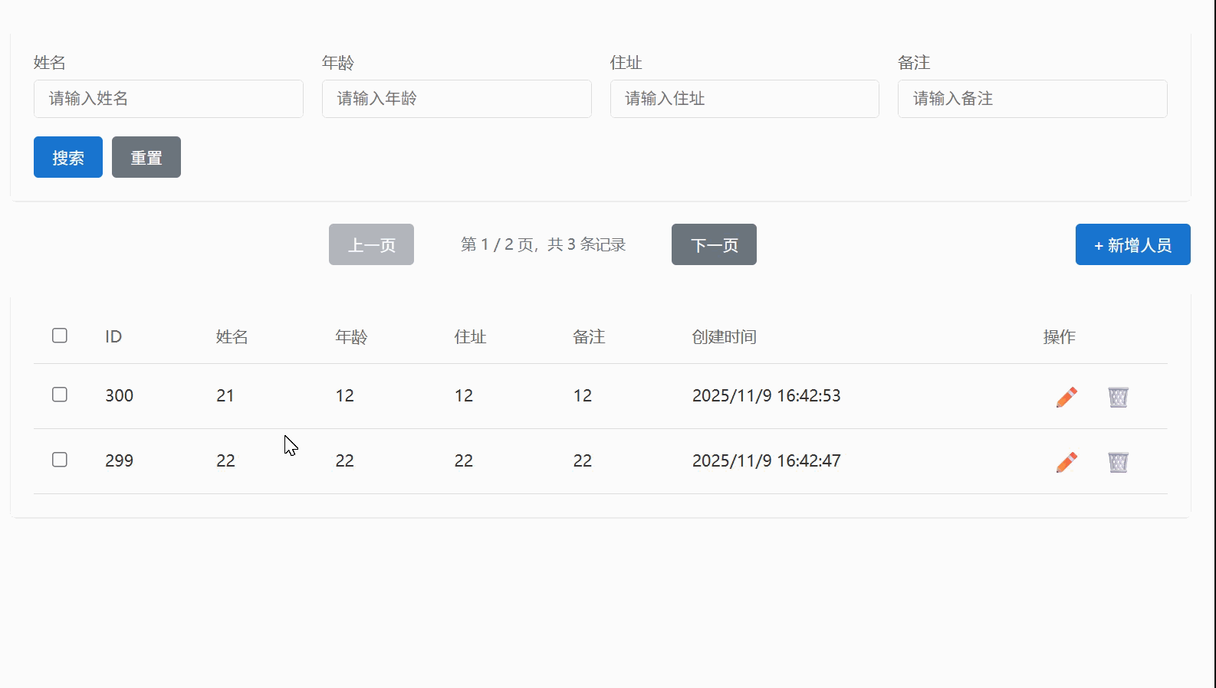The image size is (1216, 688).
Task: Edit record 299 with pencil icon
Action: (x=1066, y=462)
